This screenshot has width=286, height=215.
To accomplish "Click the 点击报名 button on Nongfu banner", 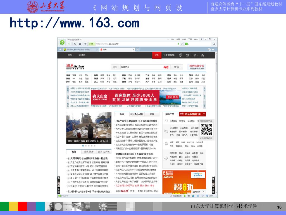I will [172, 97].
